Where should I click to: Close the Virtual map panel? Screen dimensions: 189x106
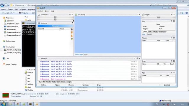tap(139, 14)
